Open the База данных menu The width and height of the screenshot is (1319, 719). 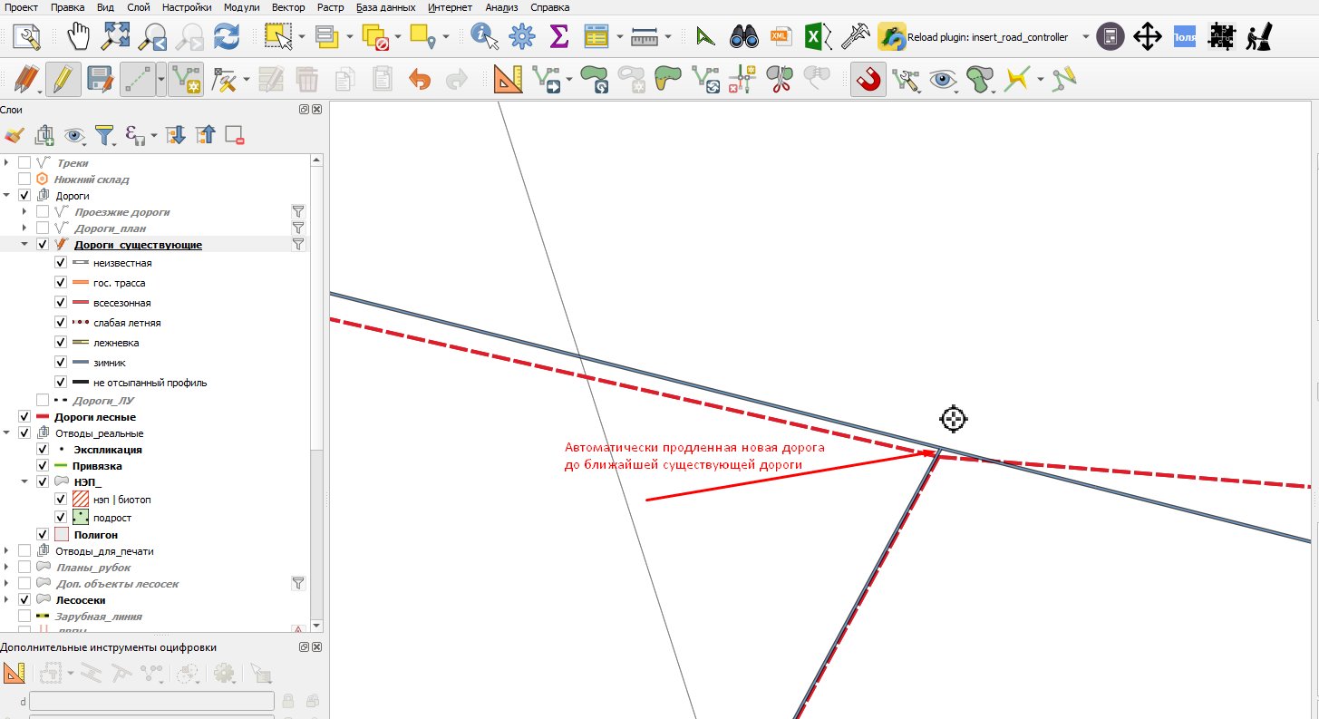click(x=386, y=7)
